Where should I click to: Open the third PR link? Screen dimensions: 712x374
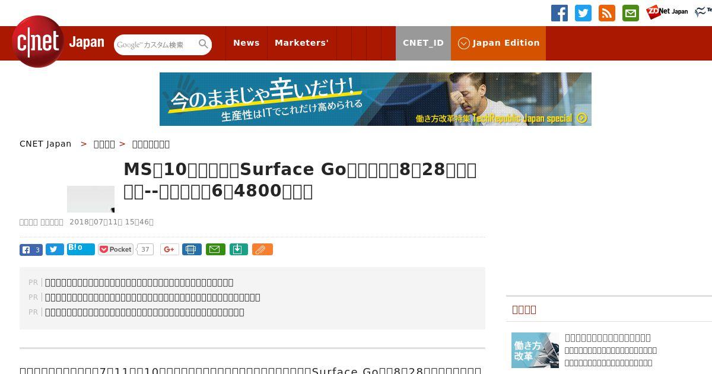click(x=145, y=312)
